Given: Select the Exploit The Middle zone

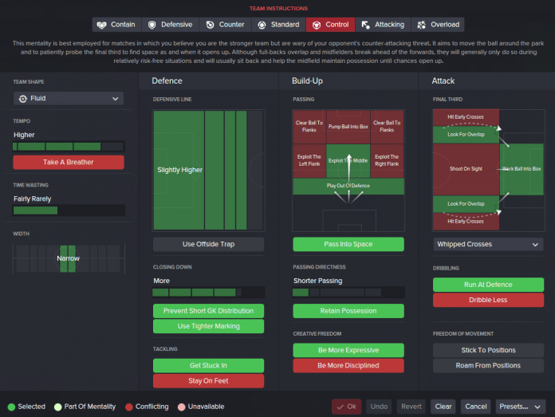Looking at the screenshot, I should tap(348, 160).
